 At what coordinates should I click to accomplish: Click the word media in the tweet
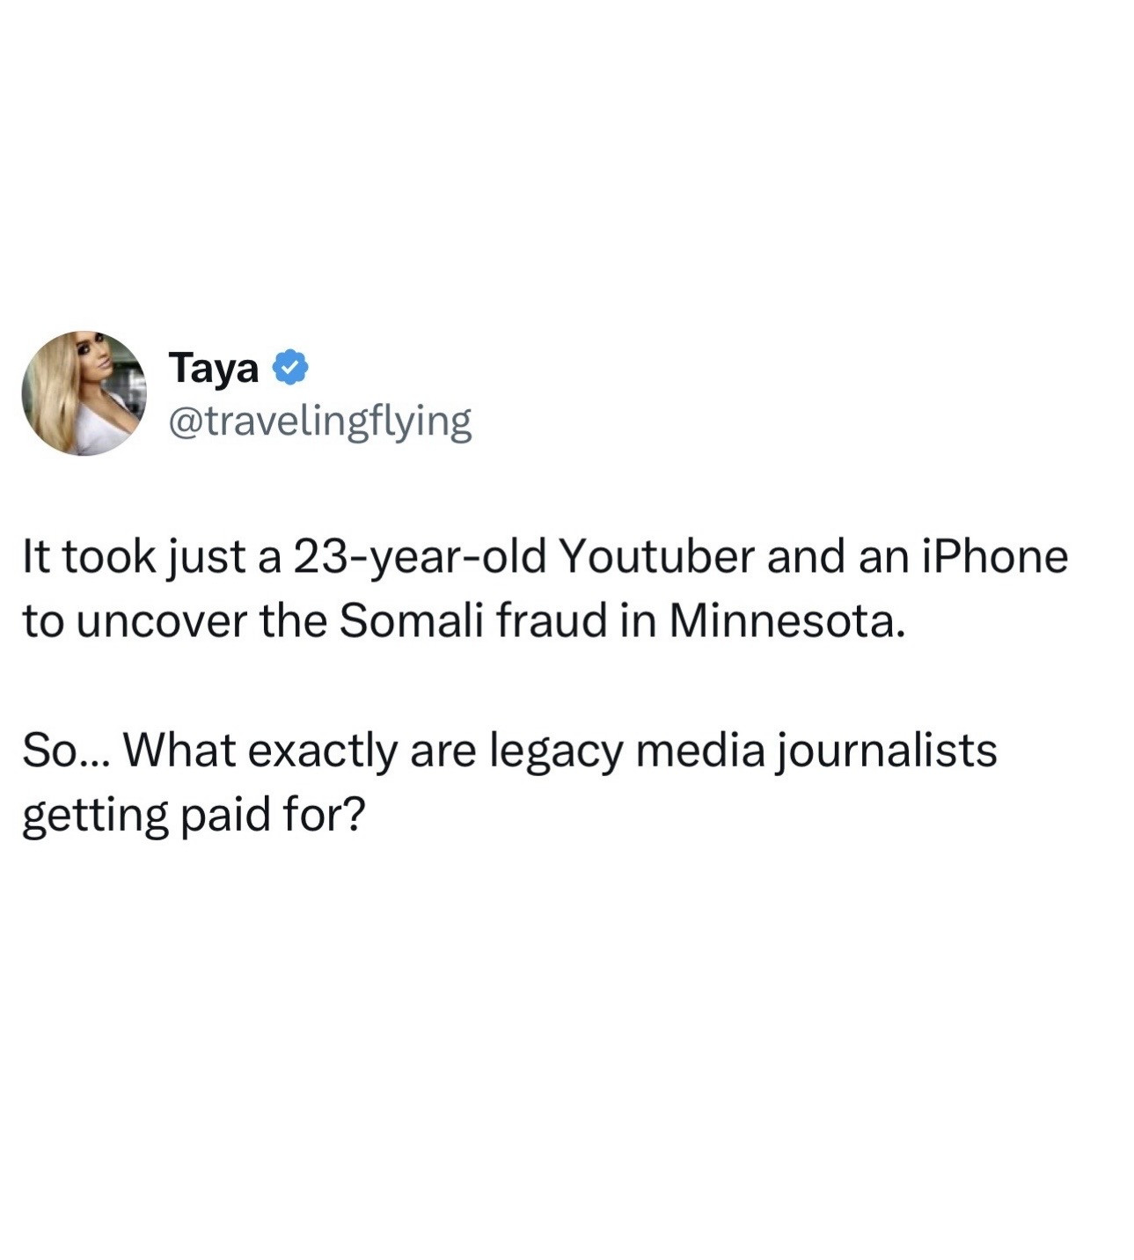698,751
